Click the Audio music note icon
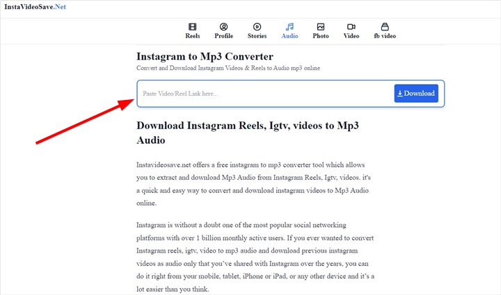The width and height of the screenshot is (501, 295). tap(289, 26)
